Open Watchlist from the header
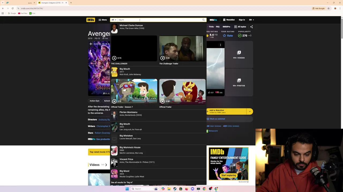The image size is (343, 192). [x=229, y=20]
